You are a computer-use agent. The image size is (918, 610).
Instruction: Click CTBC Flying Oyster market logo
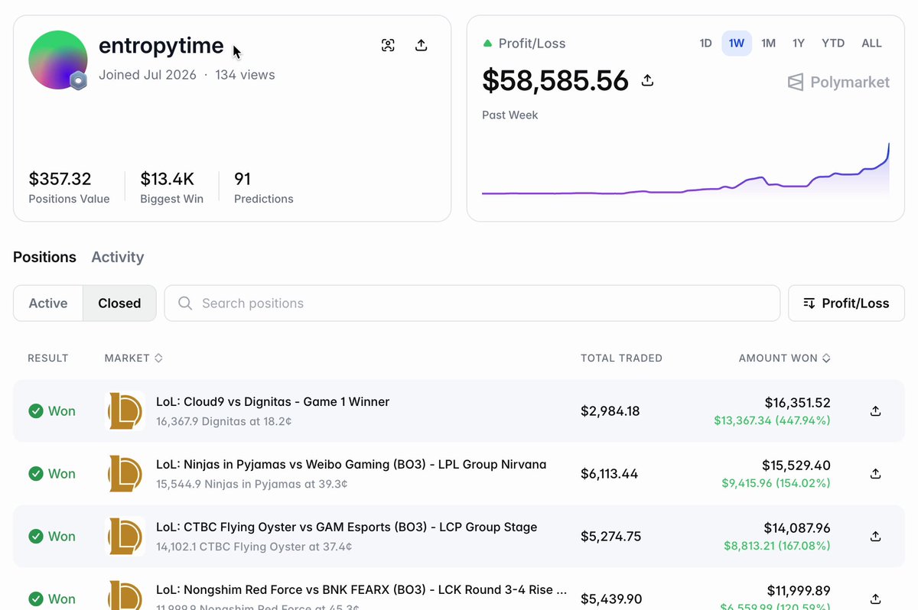pyautogui.click(x=125, y=537)
